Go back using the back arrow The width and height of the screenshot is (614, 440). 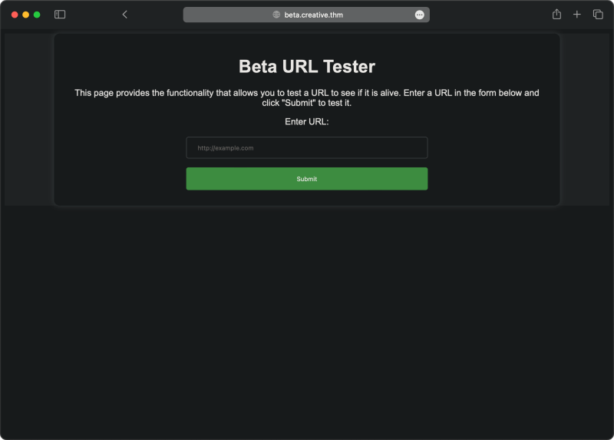tap(124, 15)
